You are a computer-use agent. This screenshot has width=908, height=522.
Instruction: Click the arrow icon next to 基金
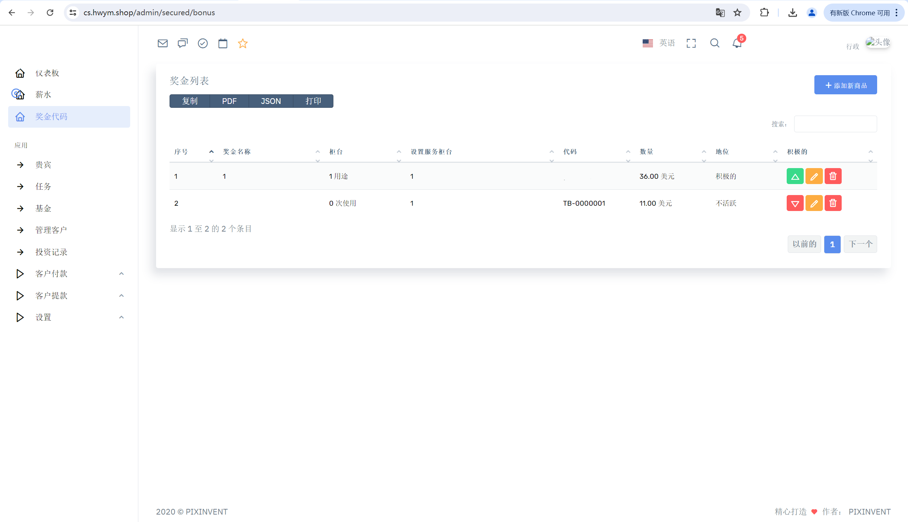click(x=20, y=208)
